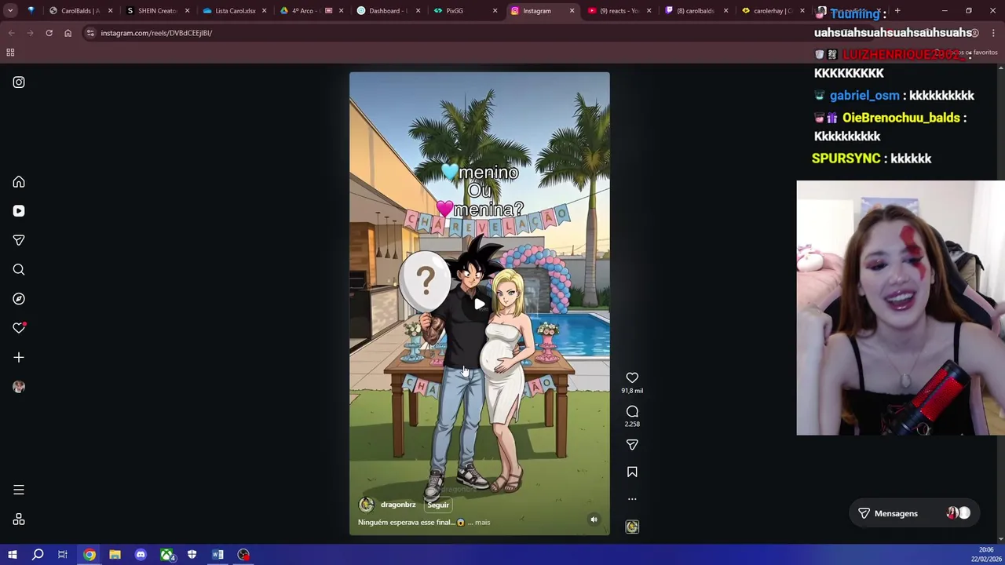Expand caption with mais link
This screenshot has width=1005, height=565.
(x=482, y=523)
